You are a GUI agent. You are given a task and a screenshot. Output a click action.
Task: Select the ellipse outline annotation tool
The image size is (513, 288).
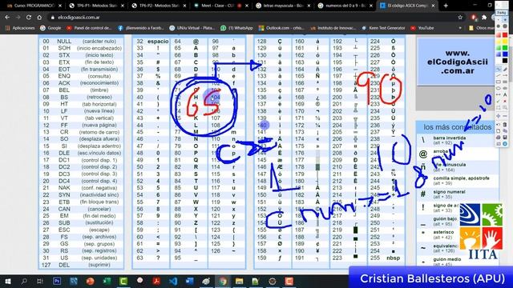(x=499, y=88)
